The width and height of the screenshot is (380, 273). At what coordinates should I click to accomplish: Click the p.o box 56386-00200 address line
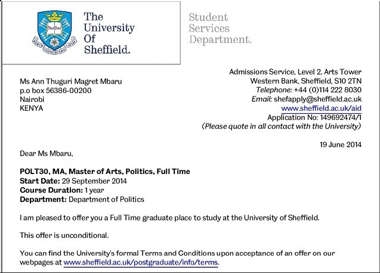point(55,91)
